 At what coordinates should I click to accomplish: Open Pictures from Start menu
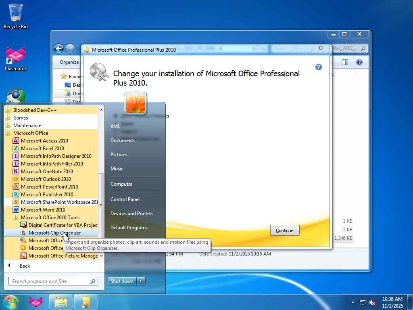point(119,155)
